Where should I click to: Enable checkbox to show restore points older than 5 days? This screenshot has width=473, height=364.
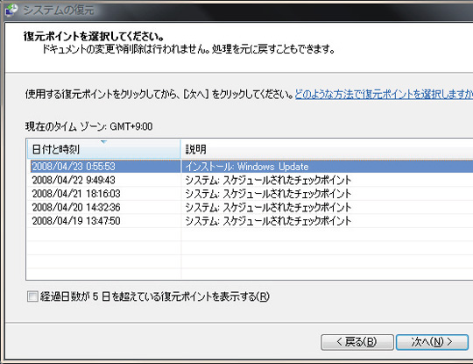coord(32,296)
